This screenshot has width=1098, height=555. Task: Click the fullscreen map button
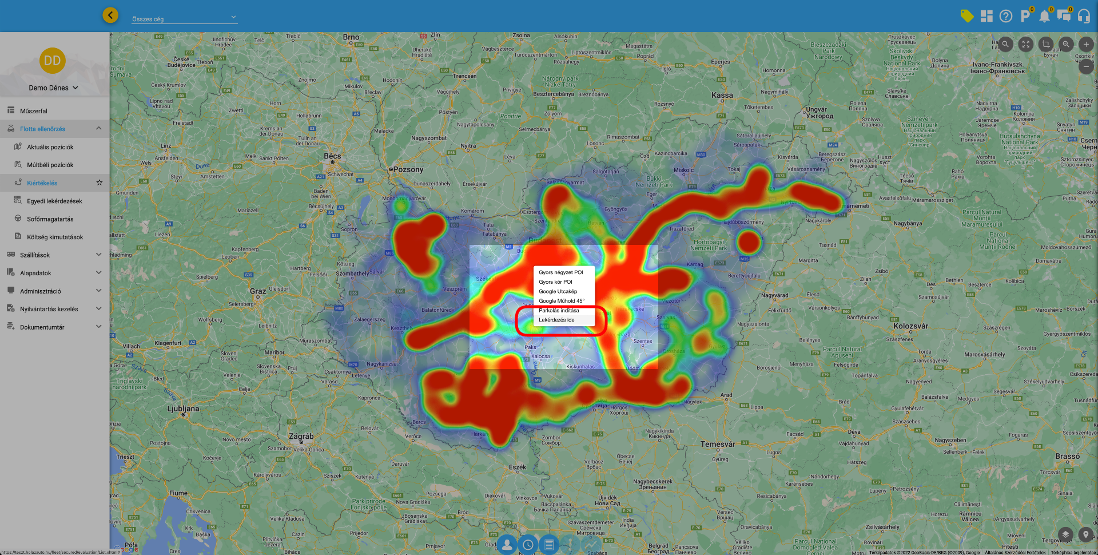(x=1026, y=44)
